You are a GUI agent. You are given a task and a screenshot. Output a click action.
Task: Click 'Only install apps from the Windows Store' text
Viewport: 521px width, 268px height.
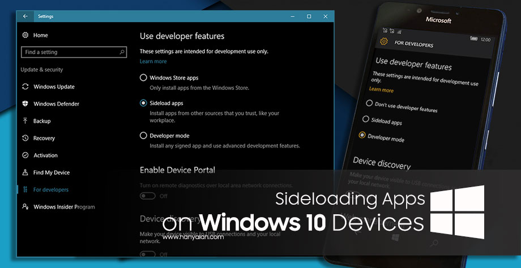(199, 88)
